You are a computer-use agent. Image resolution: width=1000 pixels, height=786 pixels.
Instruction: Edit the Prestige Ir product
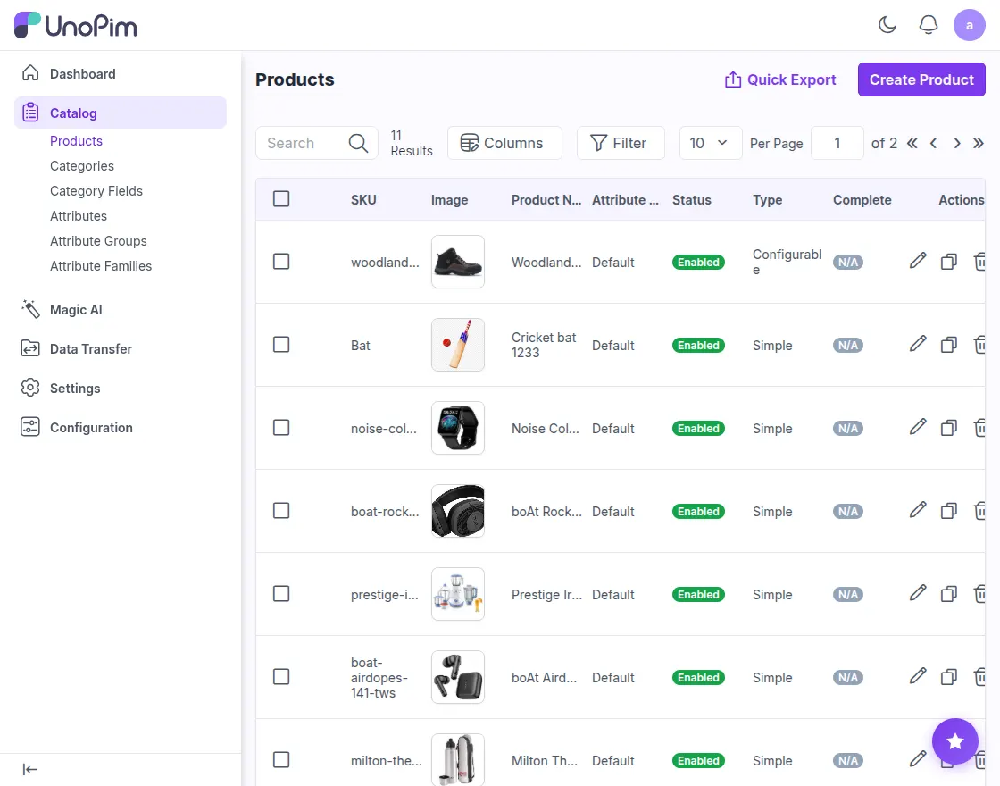tap(918, 593)
